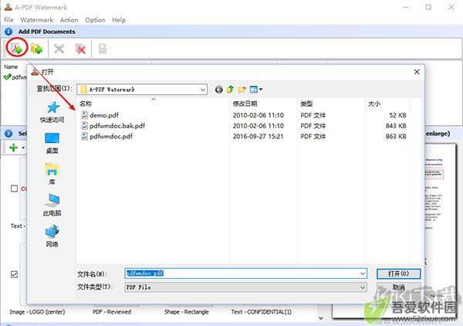The width and height of the screenshot is (463, 326).
Task: Select 库 in the places sidebar
Action: [x=52, y=174]
